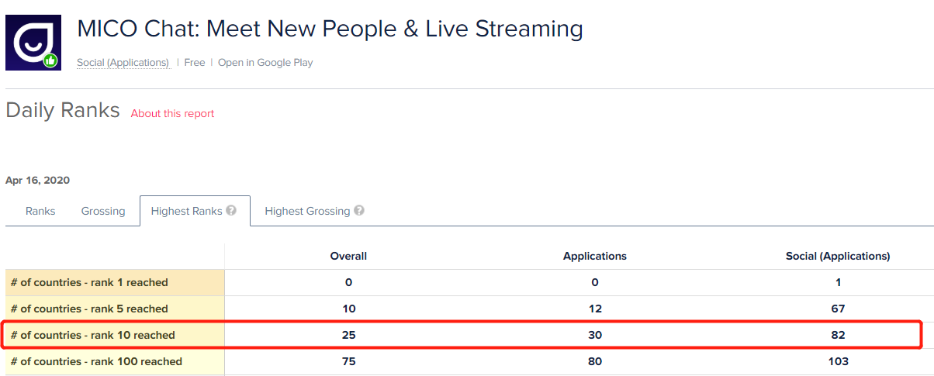Viewport: 934px width, 376px height.
Task: Click the Open in Google Play link
Action: pyautogui.click(x=265, y=63)
